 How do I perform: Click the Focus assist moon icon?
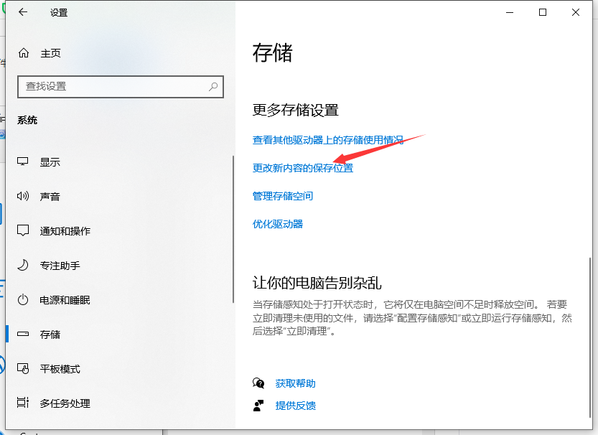(23, 266)
